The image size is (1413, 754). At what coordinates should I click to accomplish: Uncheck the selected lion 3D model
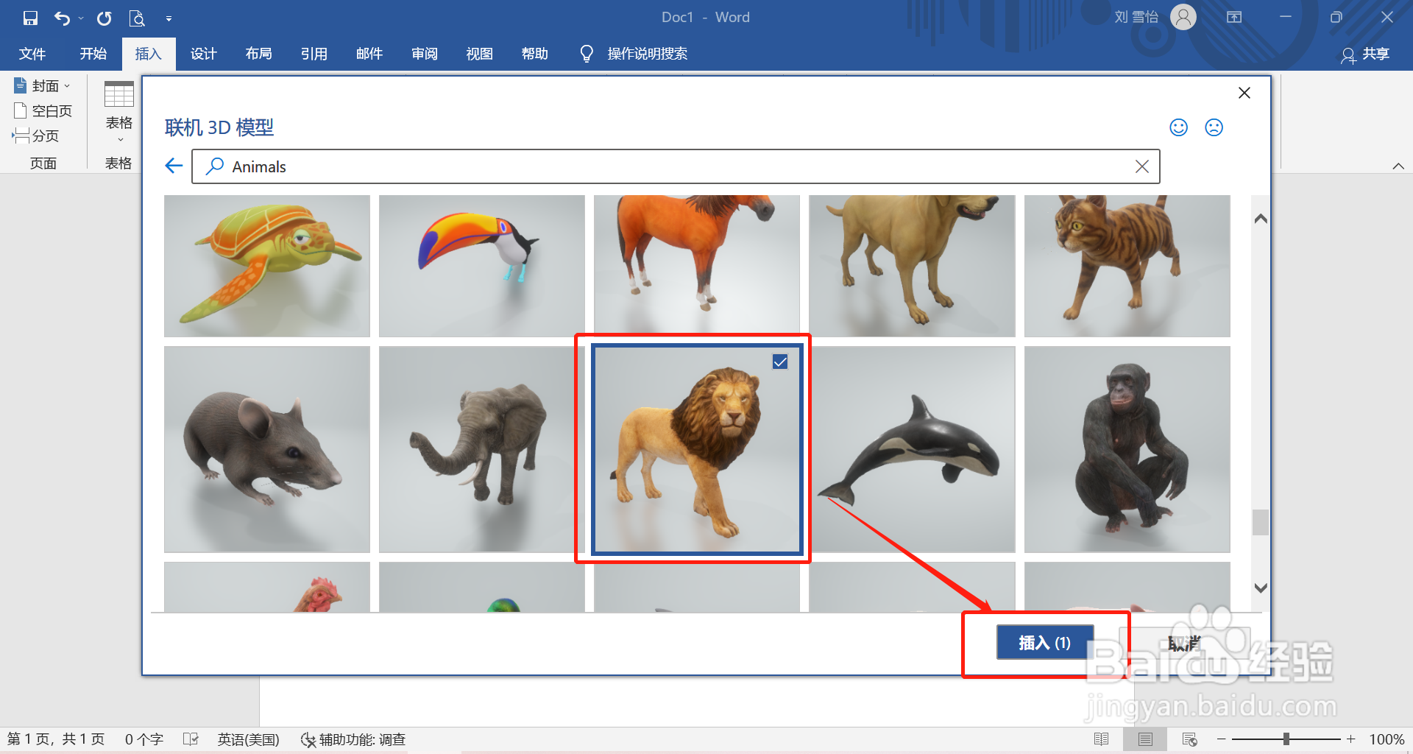(780, 362)
